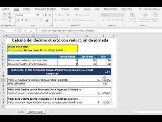
Task: Select the Format Painter brush icon
Action: [x=10, y=21]
